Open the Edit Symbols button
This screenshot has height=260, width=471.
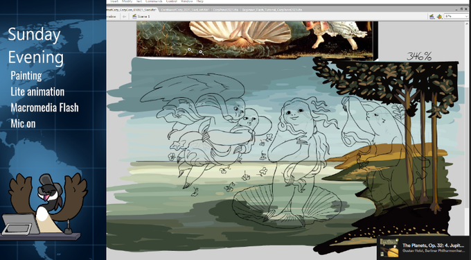439,17
